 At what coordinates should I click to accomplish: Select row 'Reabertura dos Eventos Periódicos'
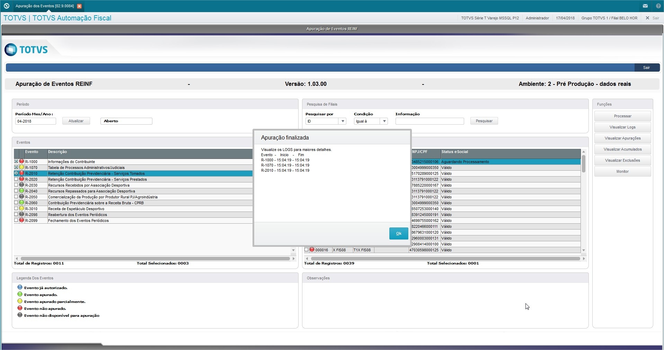tap(133, 215)
